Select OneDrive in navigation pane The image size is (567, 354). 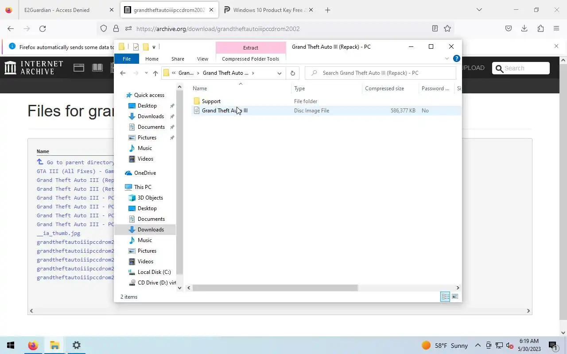click(x=145, y=173)
